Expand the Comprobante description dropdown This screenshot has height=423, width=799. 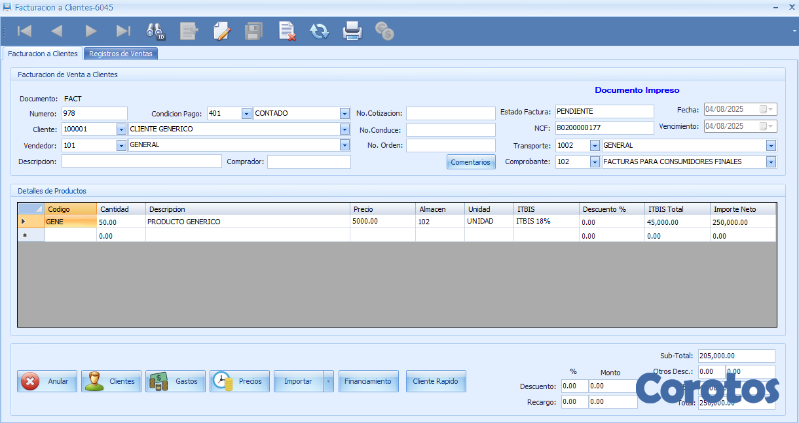(770, 161)
